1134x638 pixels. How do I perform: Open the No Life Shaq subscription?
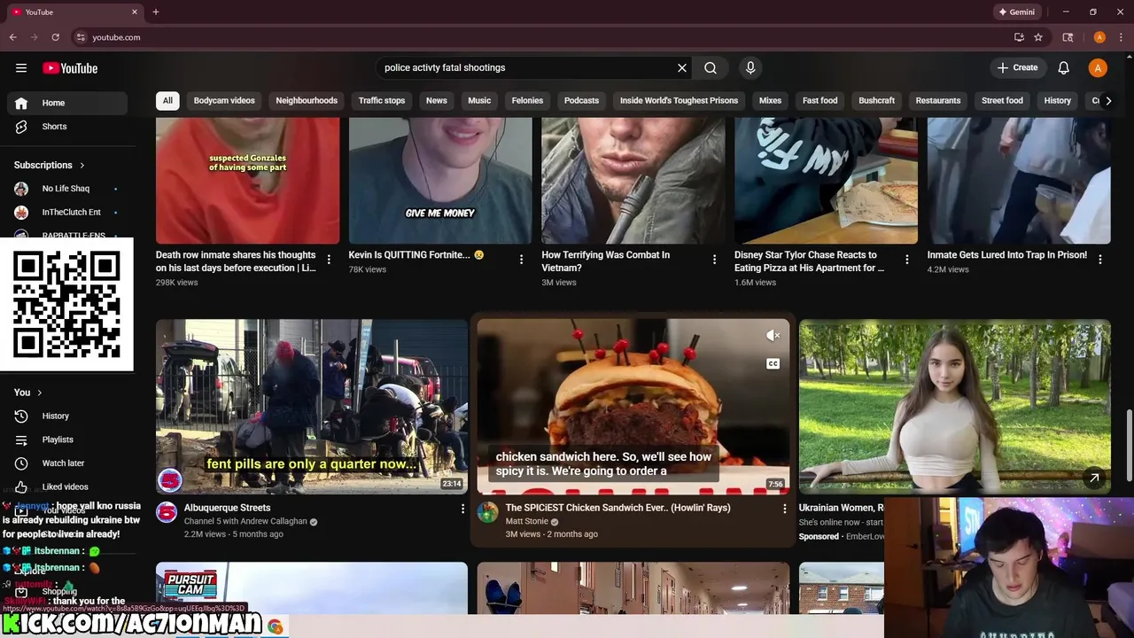pyautogui.click(x=67, y=189)
